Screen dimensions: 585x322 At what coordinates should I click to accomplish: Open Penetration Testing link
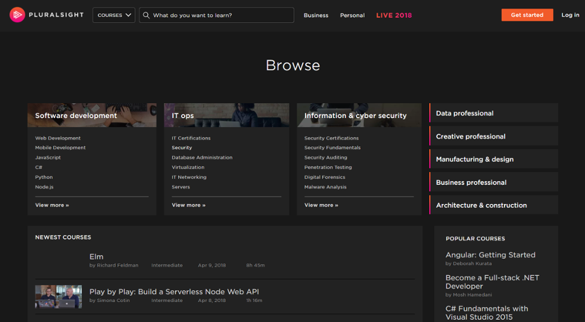328,168
